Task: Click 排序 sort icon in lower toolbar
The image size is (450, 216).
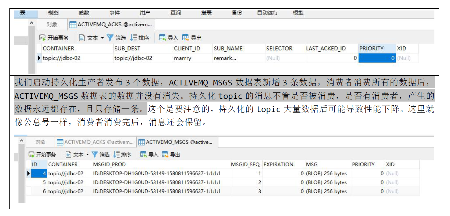Action: point(116,154)
